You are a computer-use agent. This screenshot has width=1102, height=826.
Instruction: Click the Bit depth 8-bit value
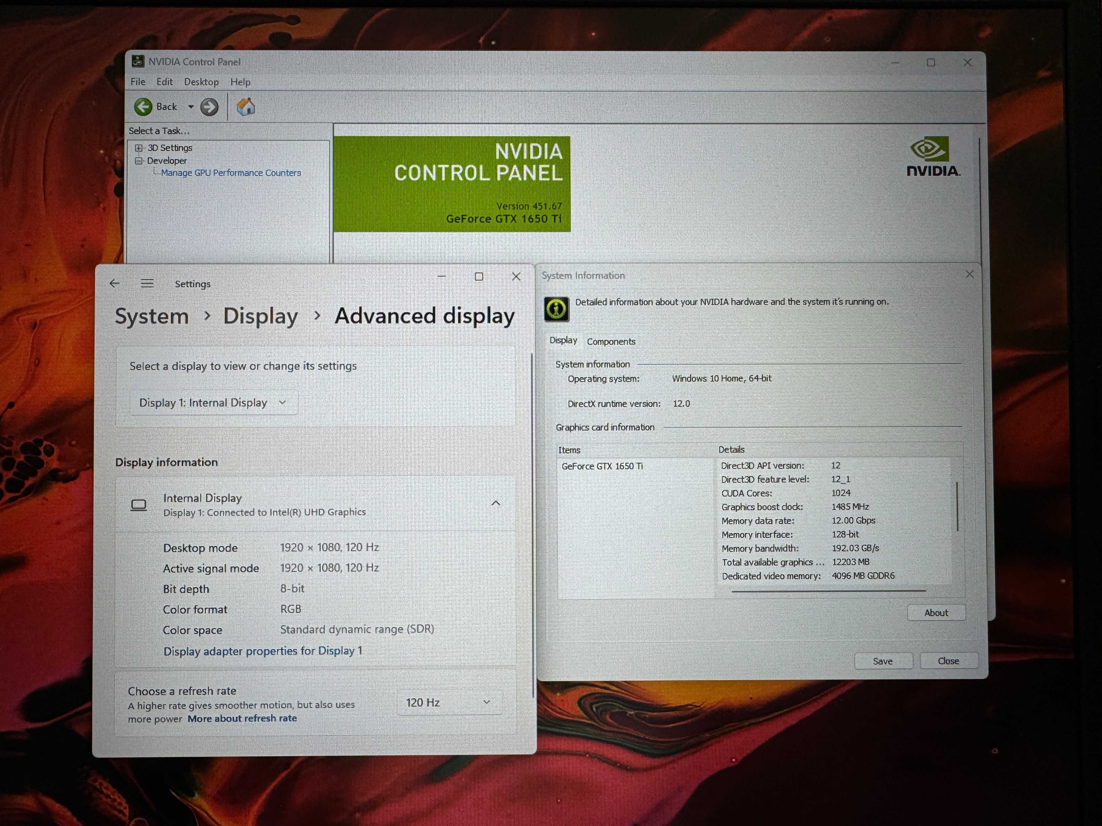(x=292, y=589)
